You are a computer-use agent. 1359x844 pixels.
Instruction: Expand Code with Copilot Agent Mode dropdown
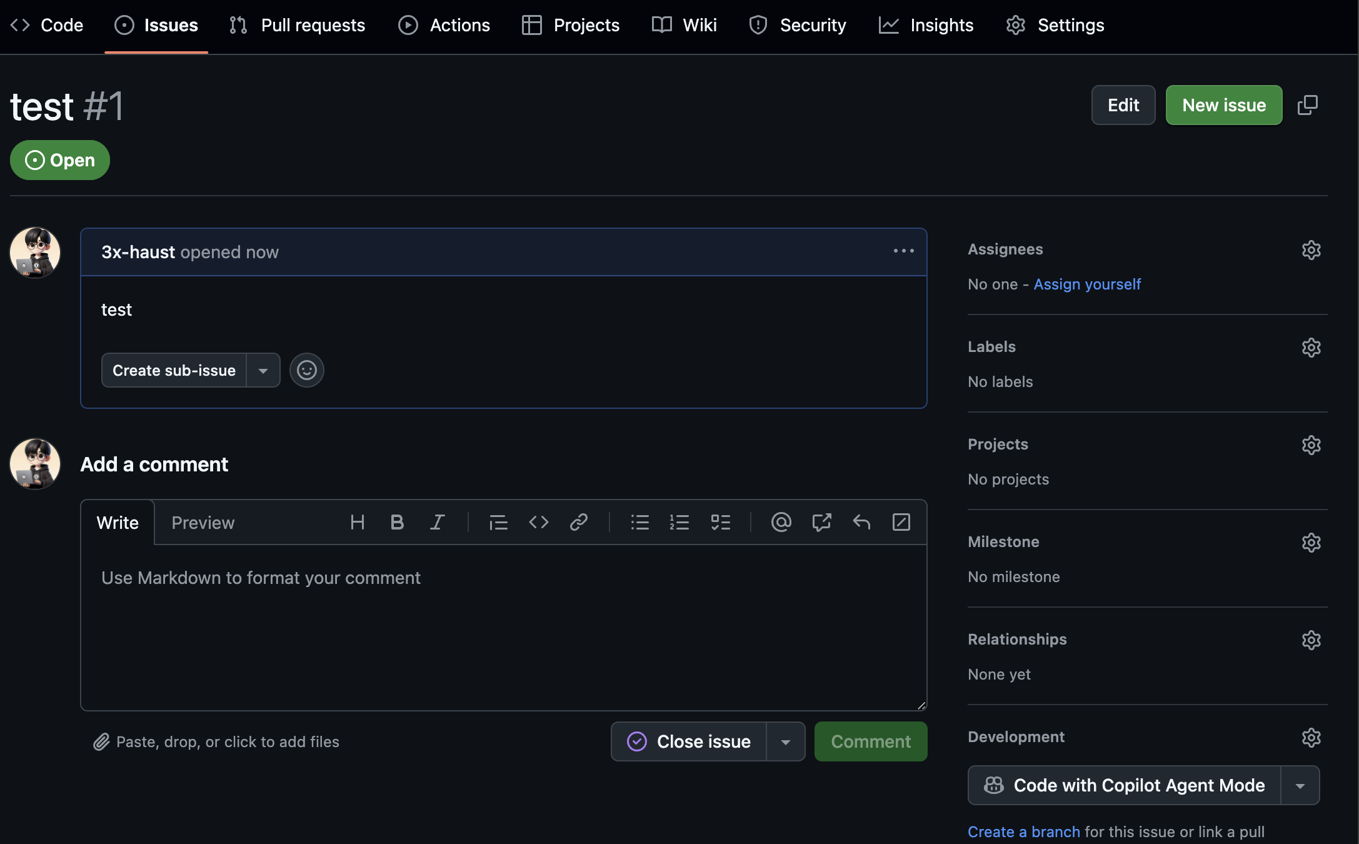1300,785
